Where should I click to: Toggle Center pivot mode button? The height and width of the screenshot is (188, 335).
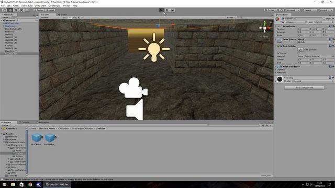39,10
